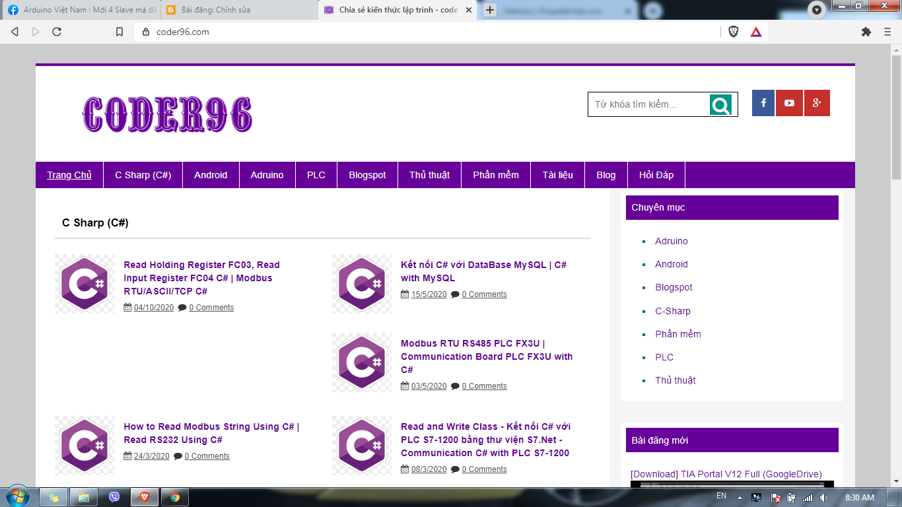Open the PLC navigation menu item
Viewport: 902px width, 507px height.
coord(316,175)
